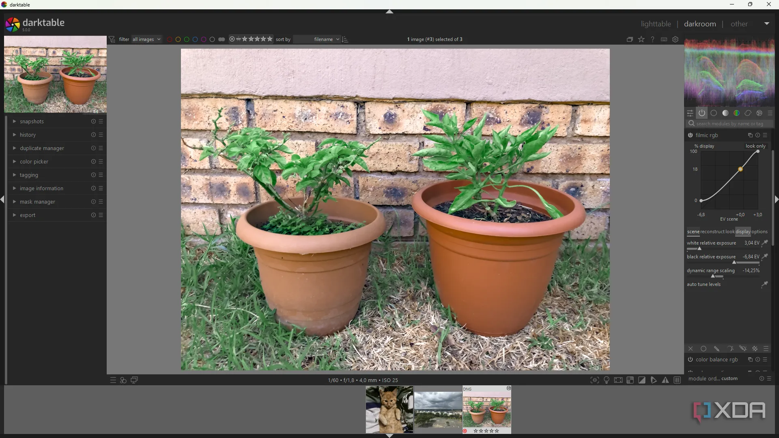779x438 pixels.
Task: Toggle the filmic rgb module power
Action: (x=690, y=135)
